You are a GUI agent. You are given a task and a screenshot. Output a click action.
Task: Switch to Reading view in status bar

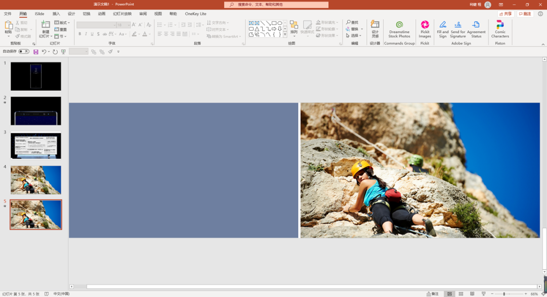(x=472, y=294)
